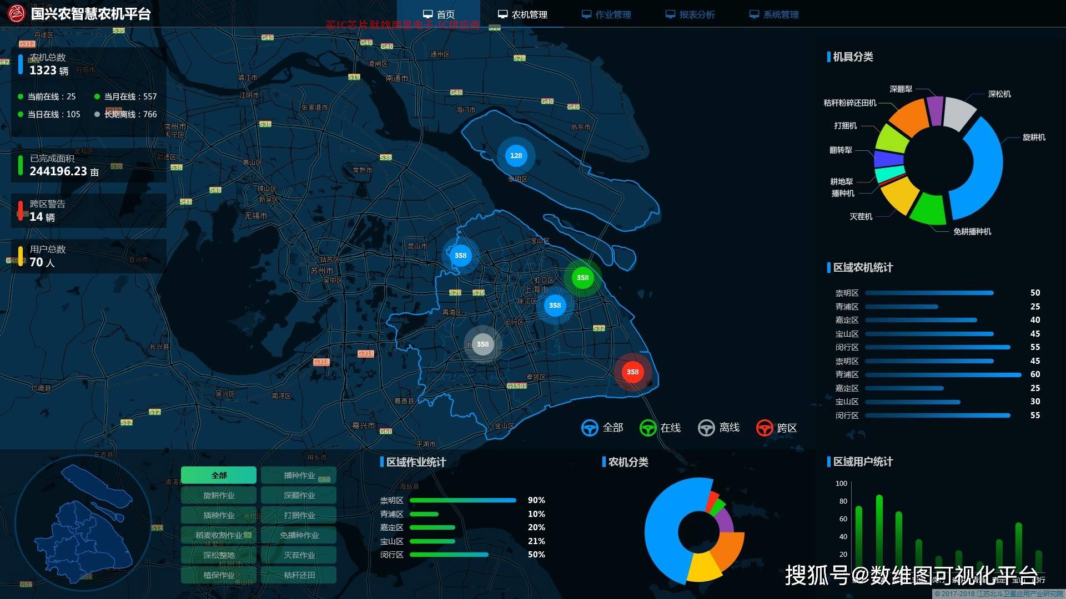Click the gray 358 map marker
Viewport: 1066px width, 599px height.
[482, 344]
